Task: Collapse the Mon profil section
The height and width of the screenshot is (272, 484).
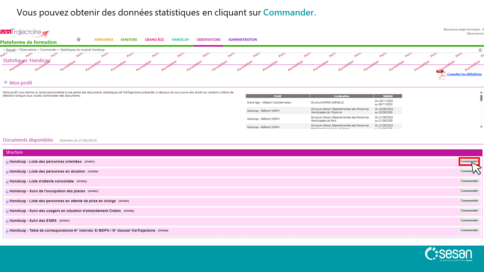Action: [x=6, y=82]
